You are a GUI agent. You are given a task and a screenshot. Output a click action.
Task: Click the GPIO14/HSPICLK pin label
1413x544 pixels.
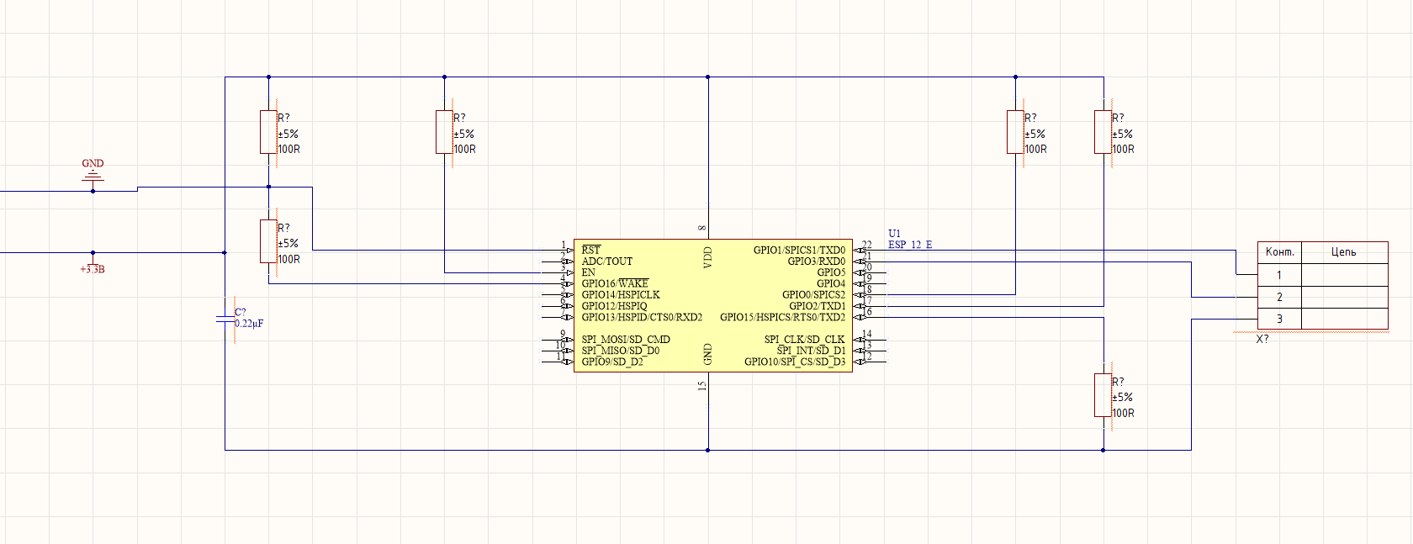point(621,295)
